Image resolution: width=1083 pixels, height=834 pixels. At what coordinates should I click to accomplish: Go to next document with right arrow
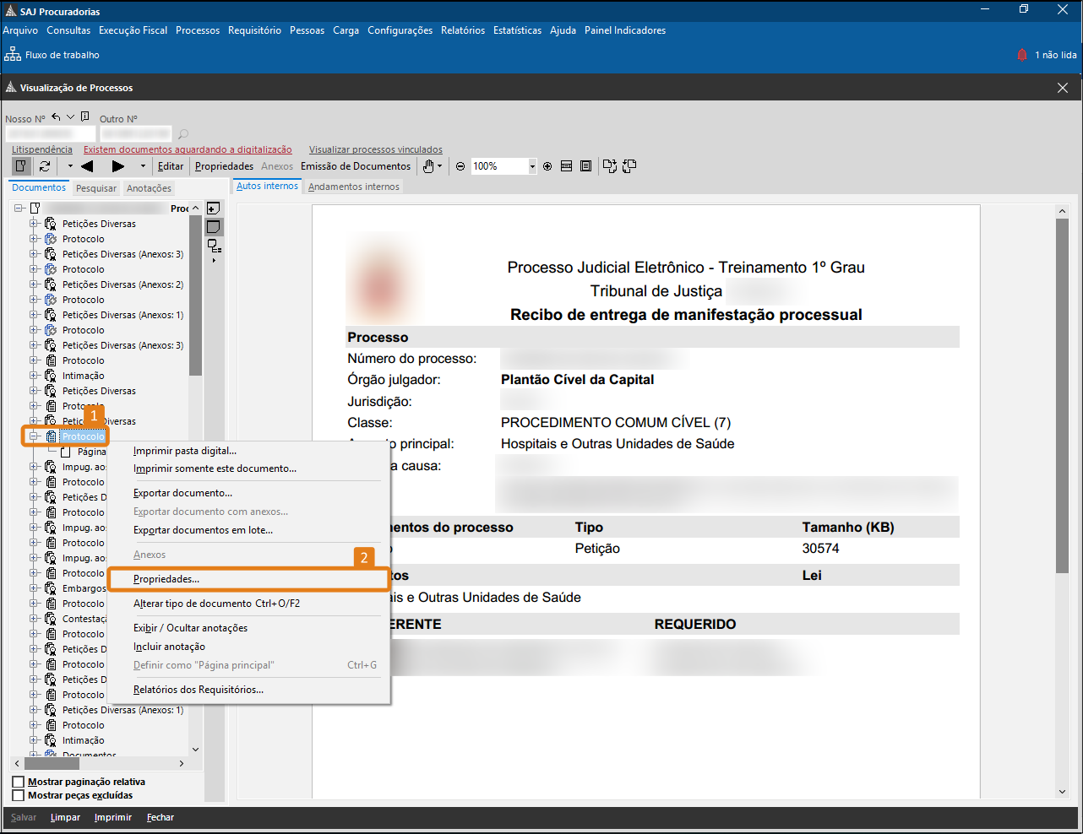point(118,166)
